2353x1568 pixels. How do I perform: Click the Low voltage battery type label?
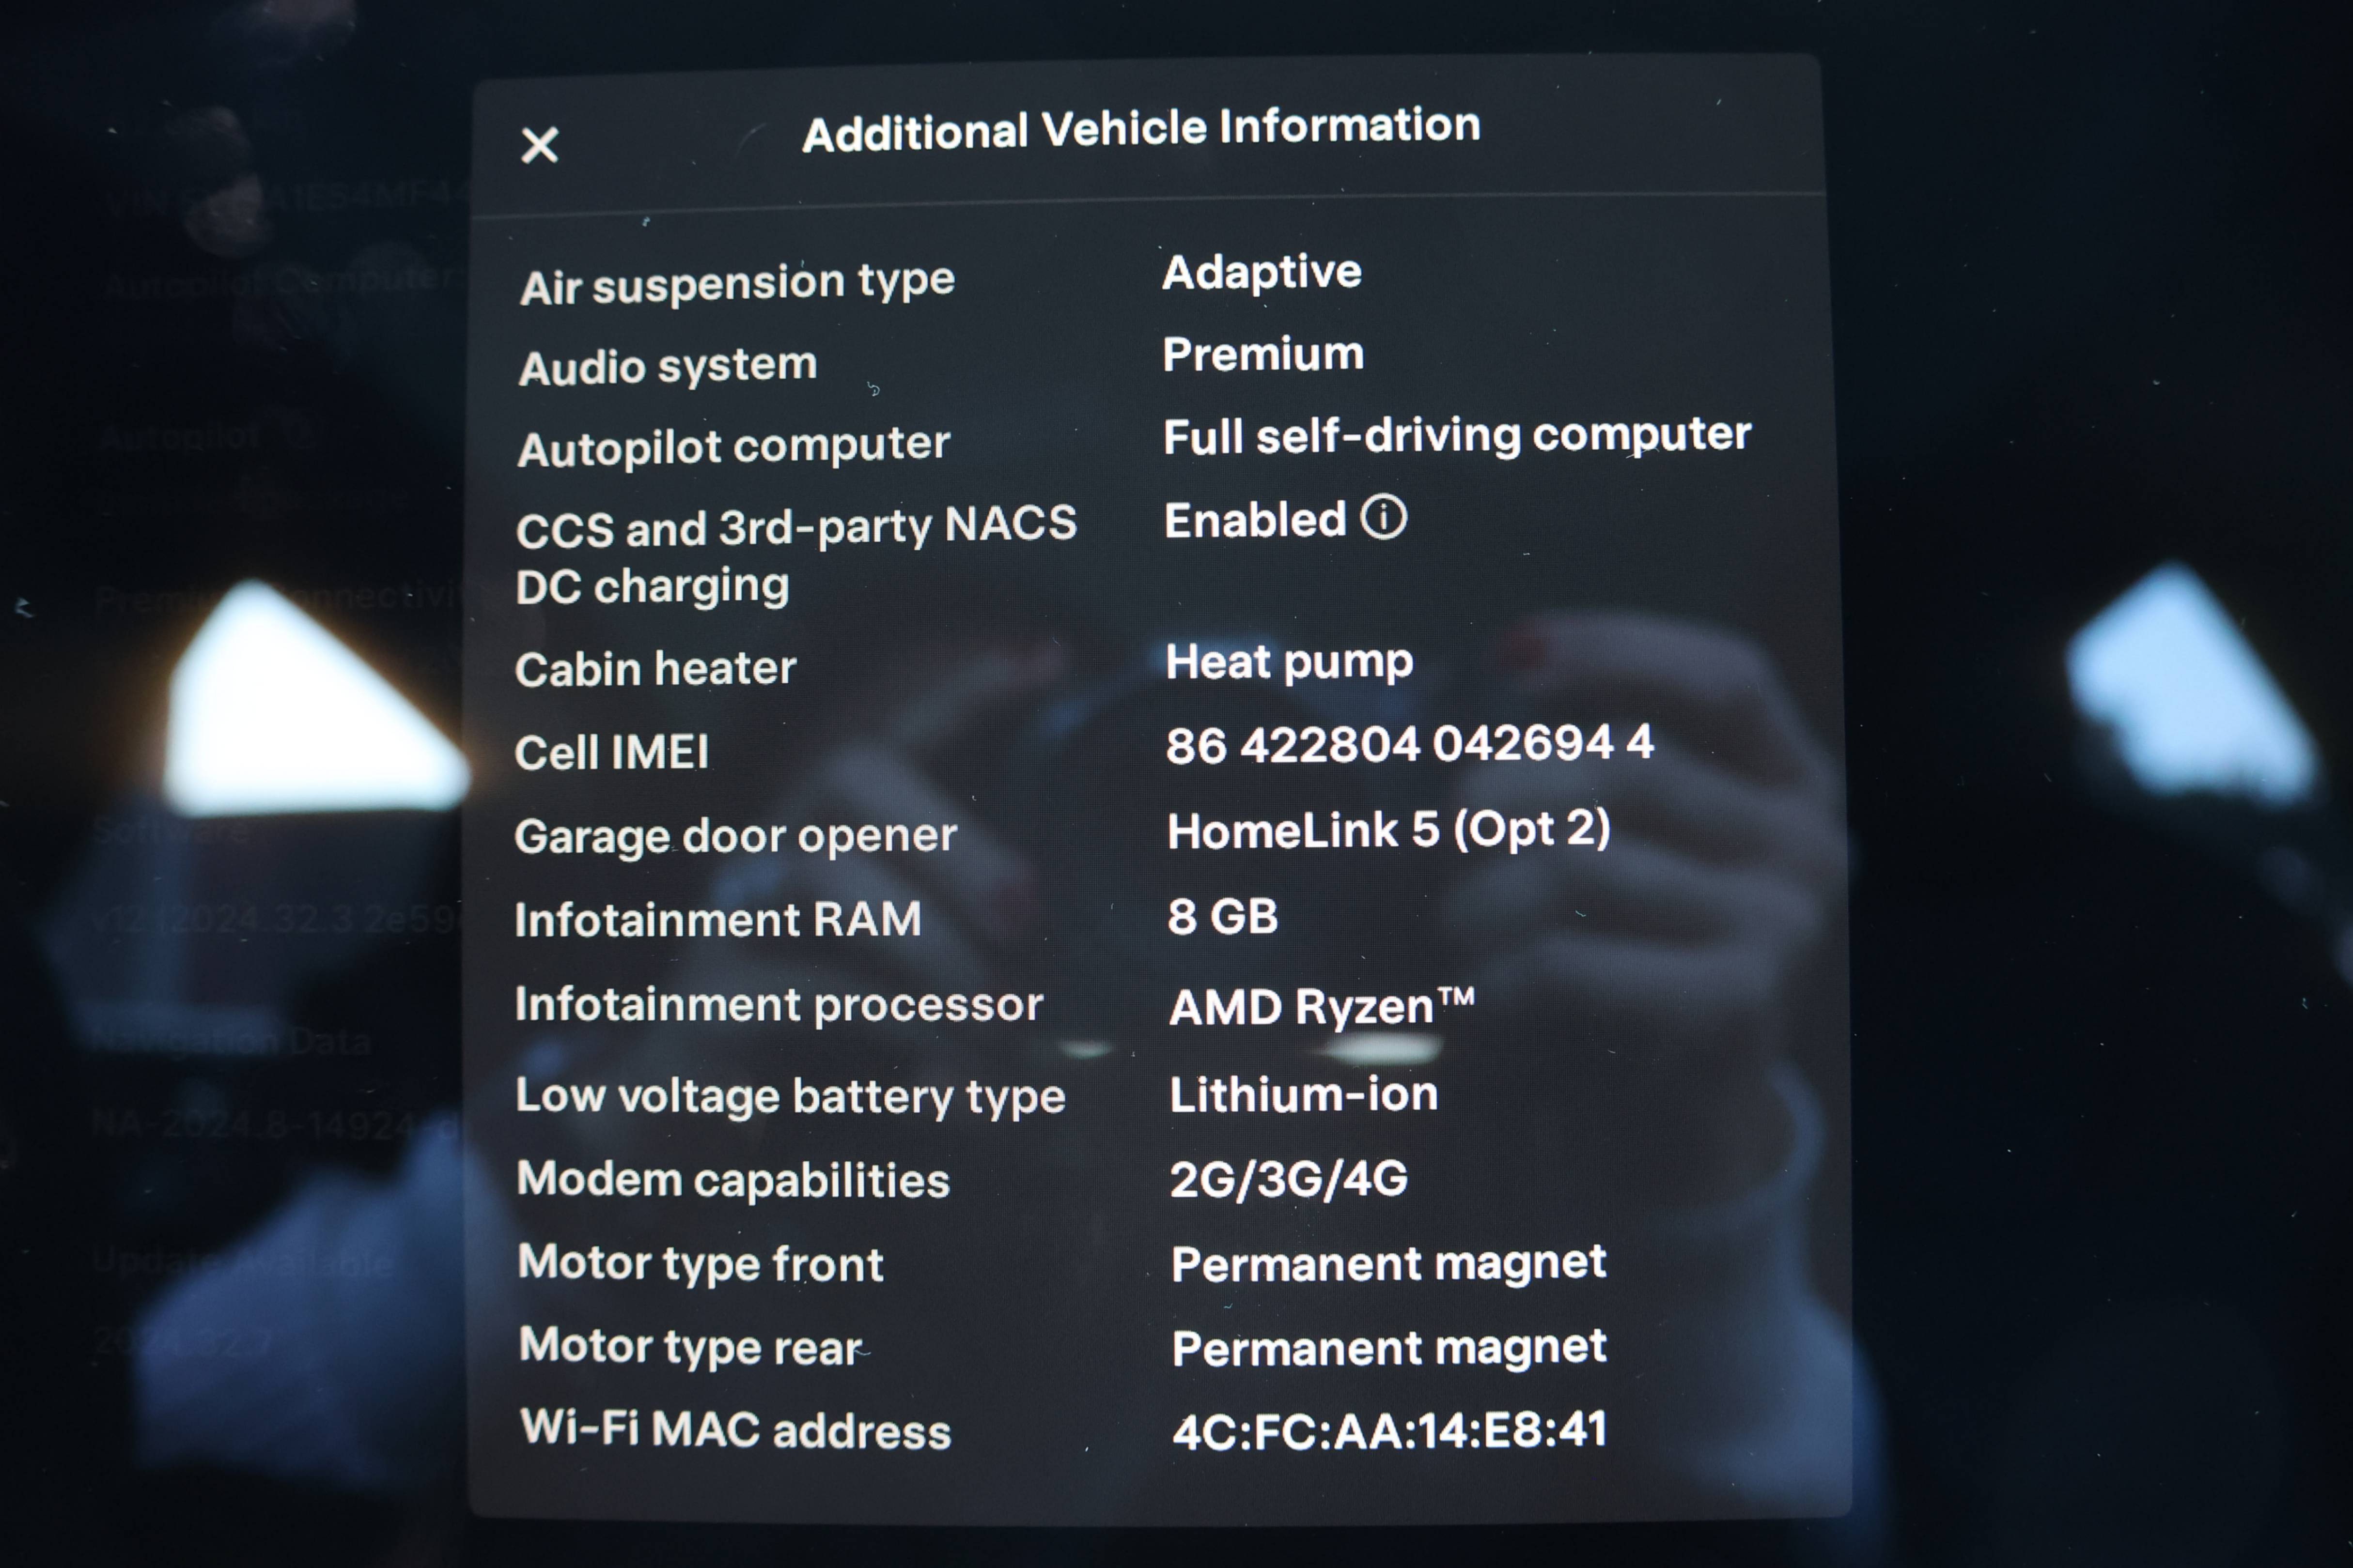pyautogui.click(x=790, y=1096)
